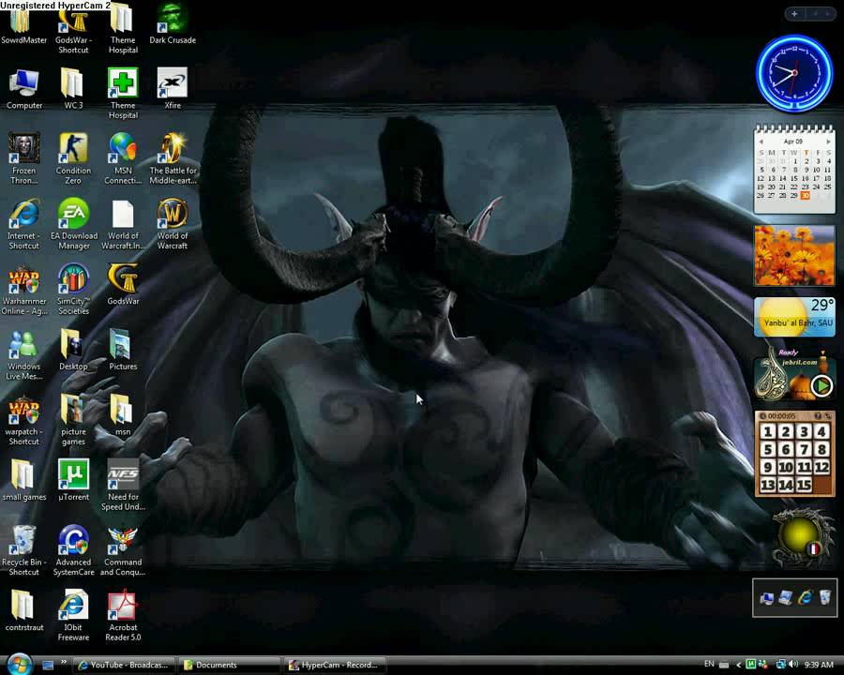Show solved picture in puzzle gadget
844x675 pixels.
coord(818,416)
